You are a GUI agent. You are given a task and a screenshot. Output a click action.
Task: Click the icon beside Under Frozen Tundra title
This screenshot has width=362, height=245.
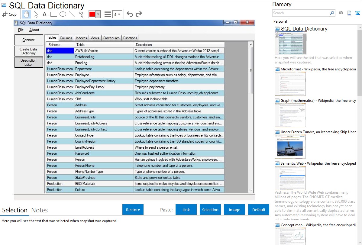277,132
